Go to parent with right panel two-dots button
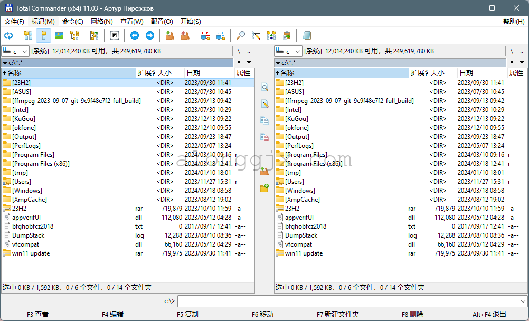 pos(522,51)
